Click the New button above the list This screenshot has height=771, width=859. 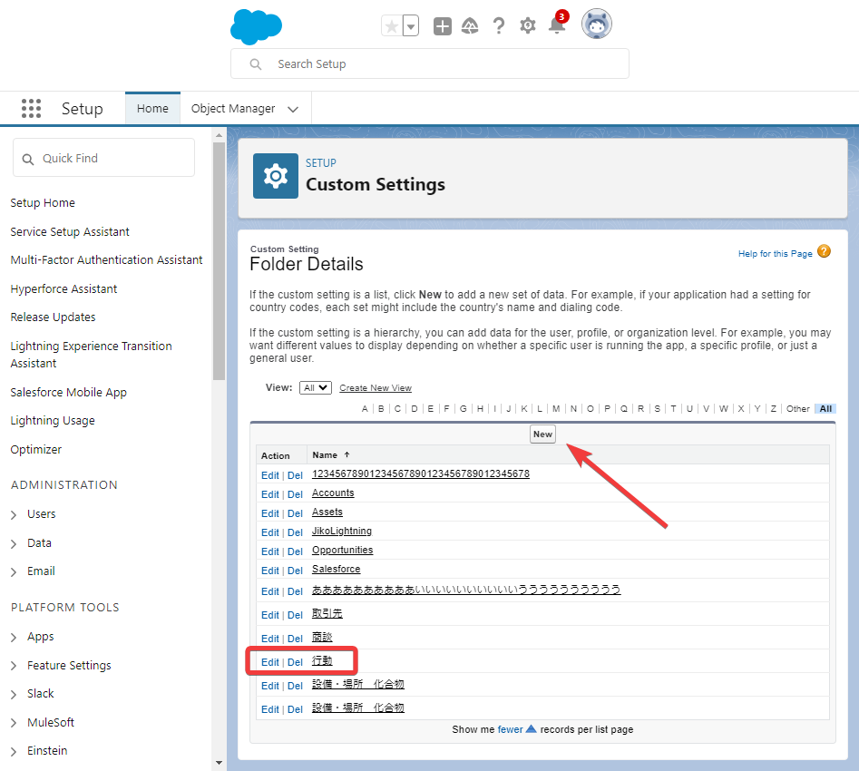(x=542, y=434)
